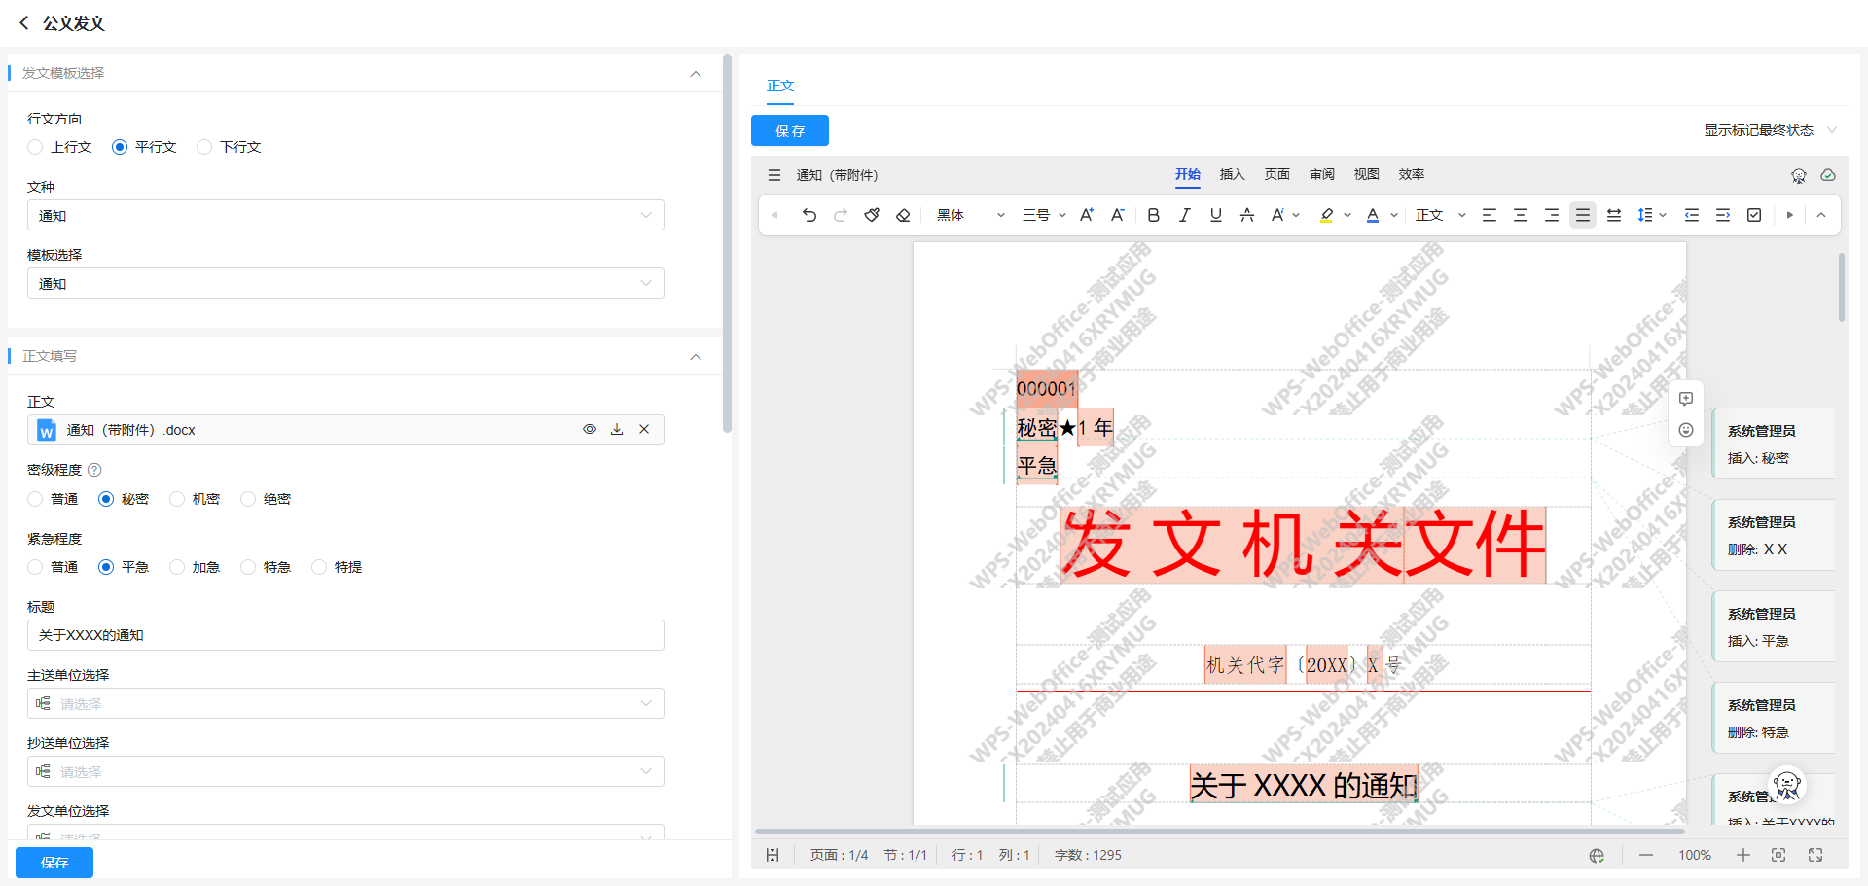Screen dimensions: 1868x886
Task: Center align the paragraph text
Action: click(x=1520, y=215)
